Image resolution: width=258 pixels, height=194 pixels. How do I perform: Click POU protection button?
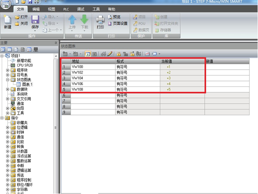pos(139,24)
